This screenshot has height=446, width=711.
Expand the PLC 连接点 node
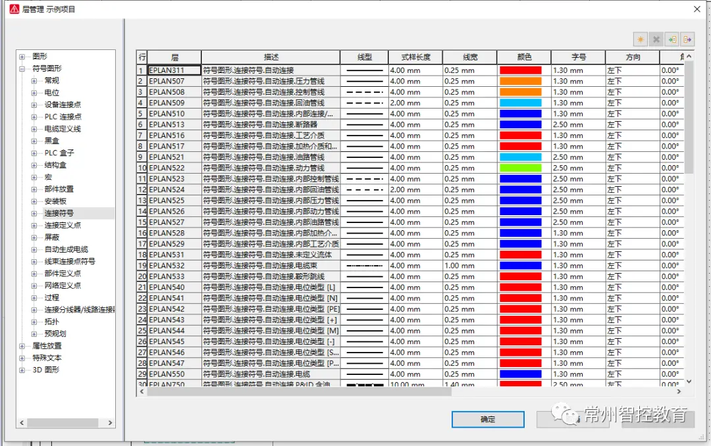coord(34,117)
